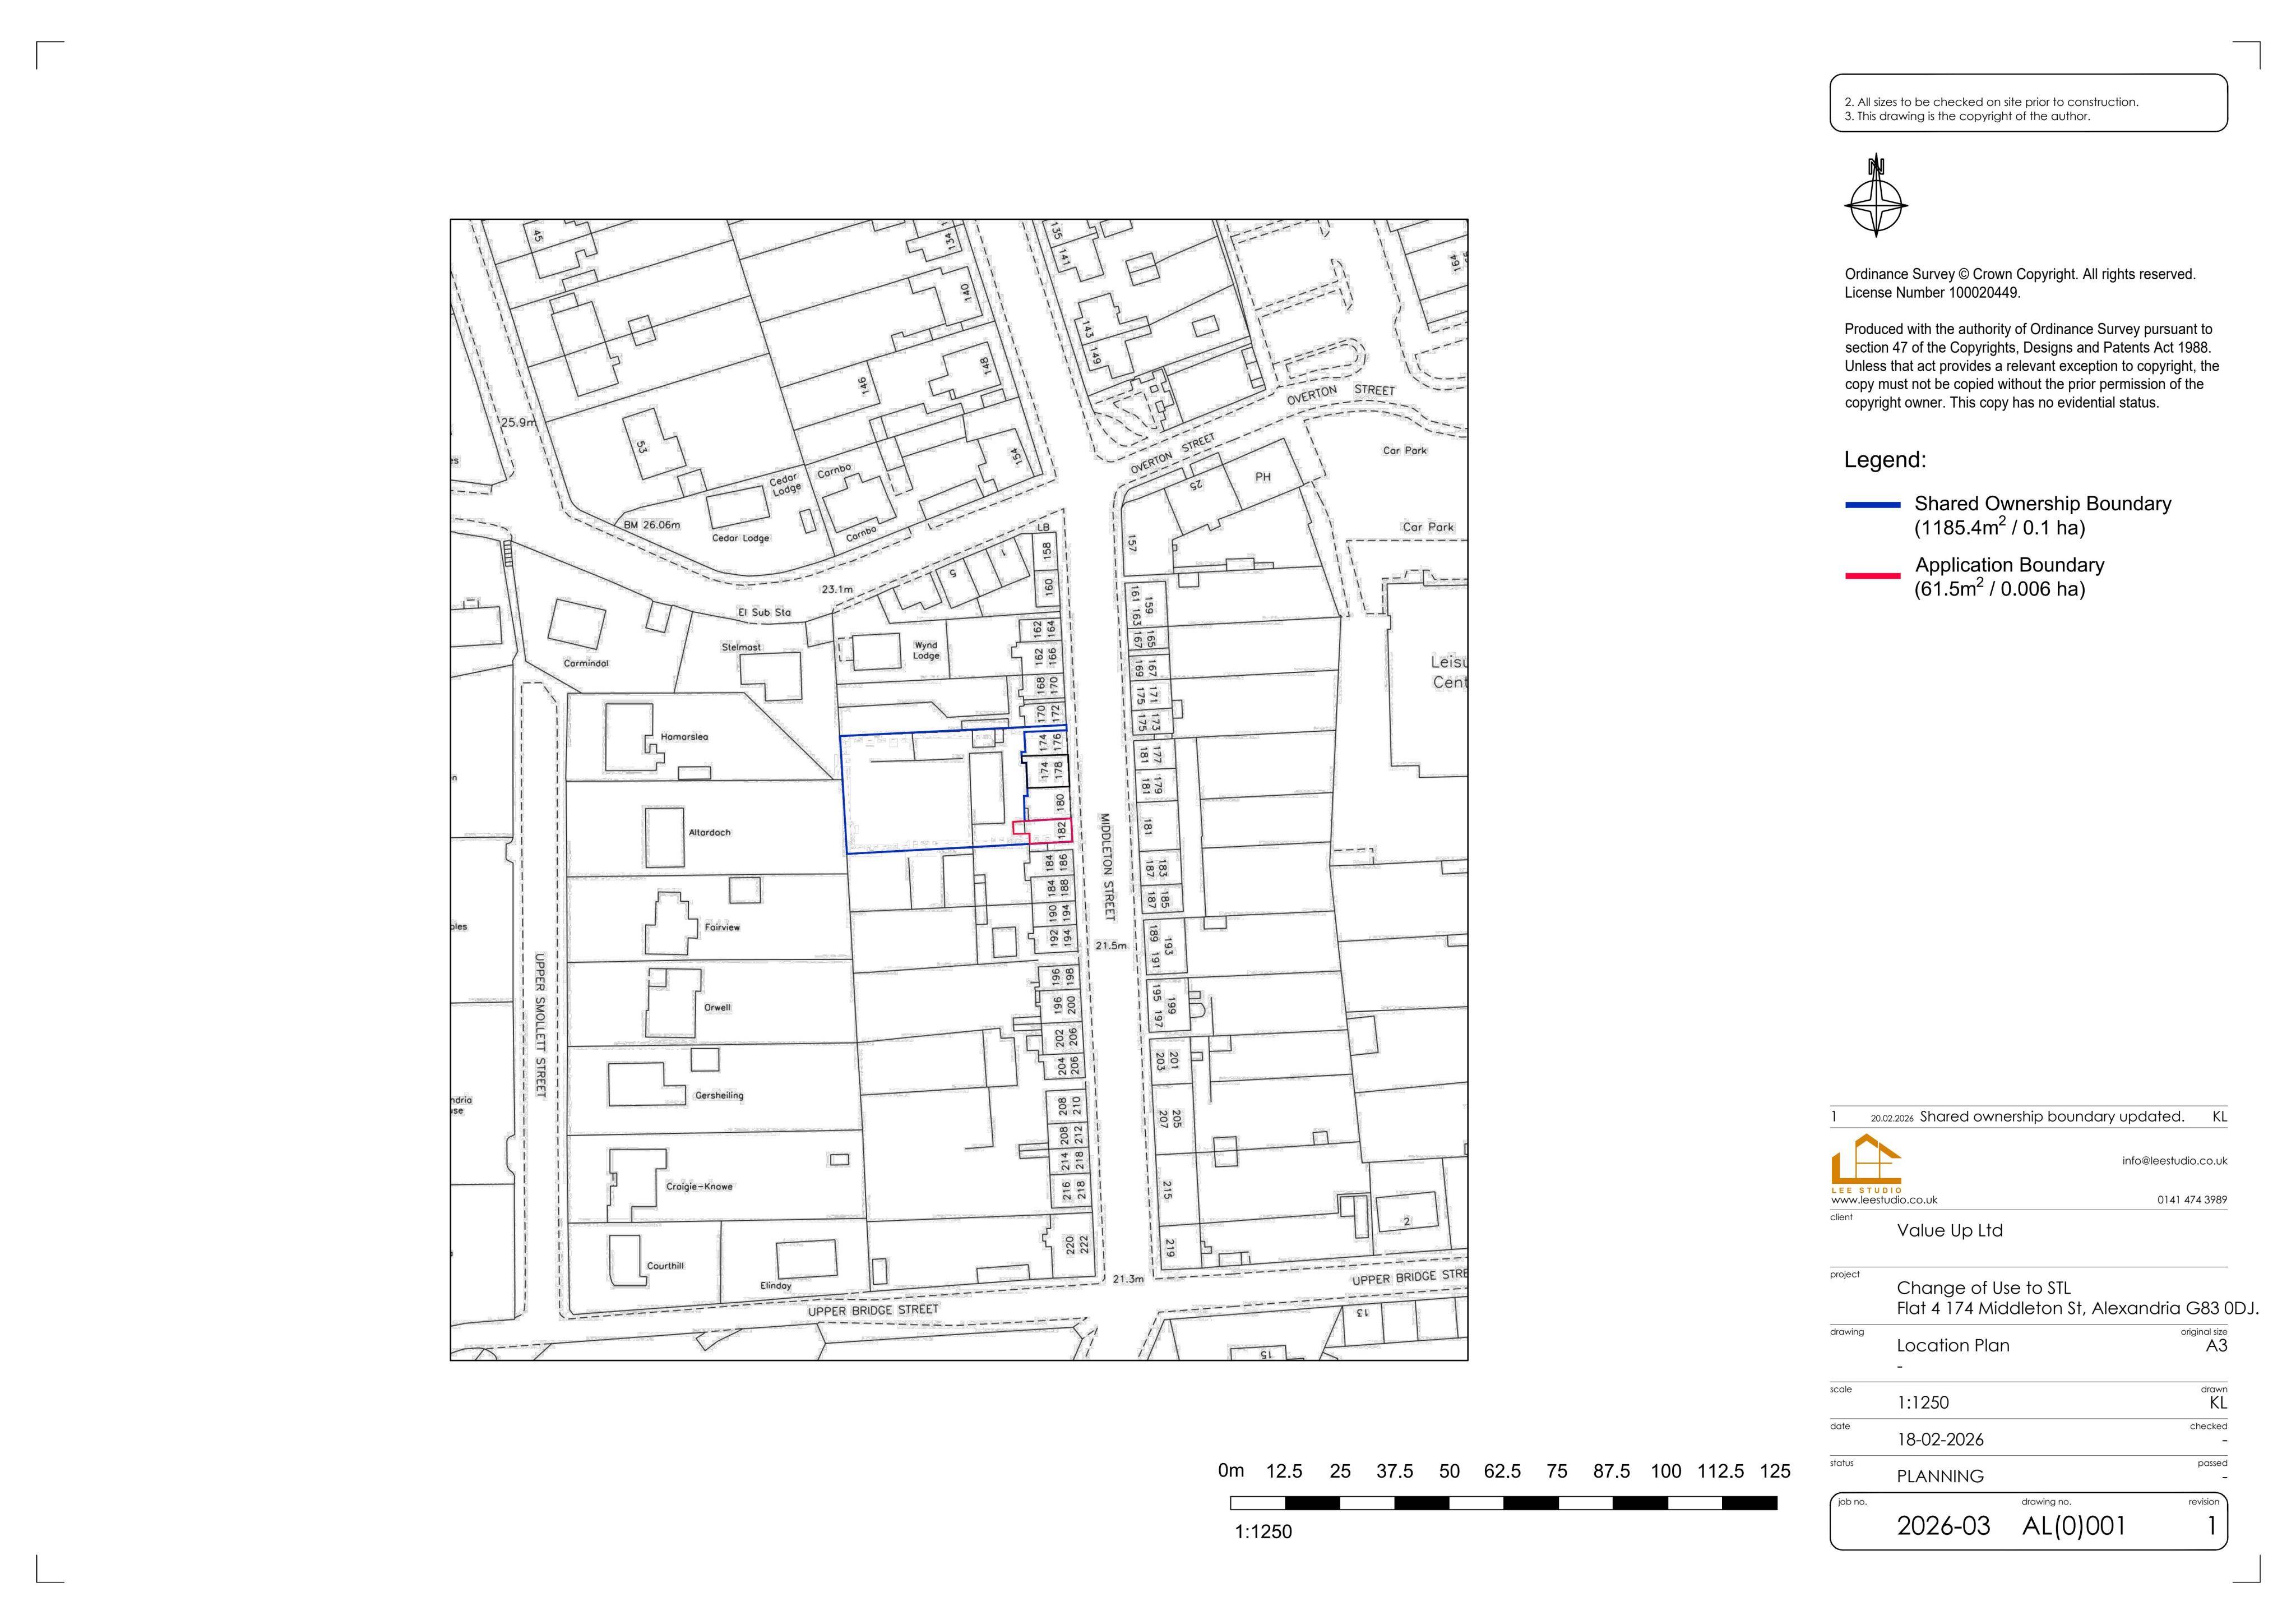Screen dimensions: 2296x1624
Task: Click the 'Courthill' property label
Action: 665,1266
